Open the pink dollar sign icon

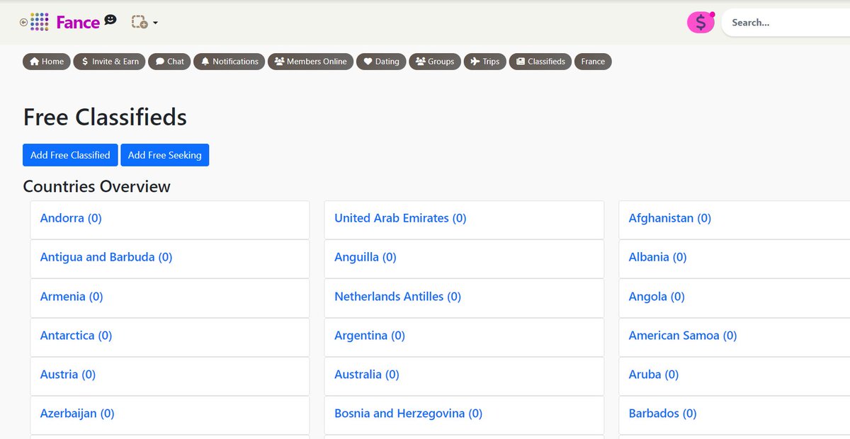(701, 23)
